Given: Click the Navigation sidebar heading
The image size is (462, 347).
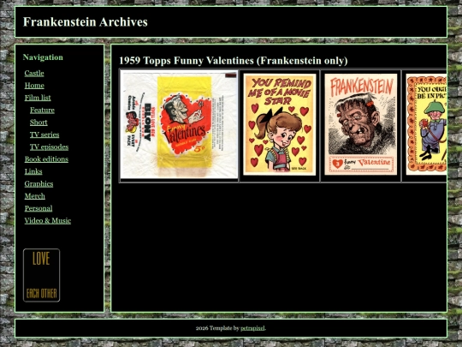Looking at the screenshot, I should pos(43,57).
